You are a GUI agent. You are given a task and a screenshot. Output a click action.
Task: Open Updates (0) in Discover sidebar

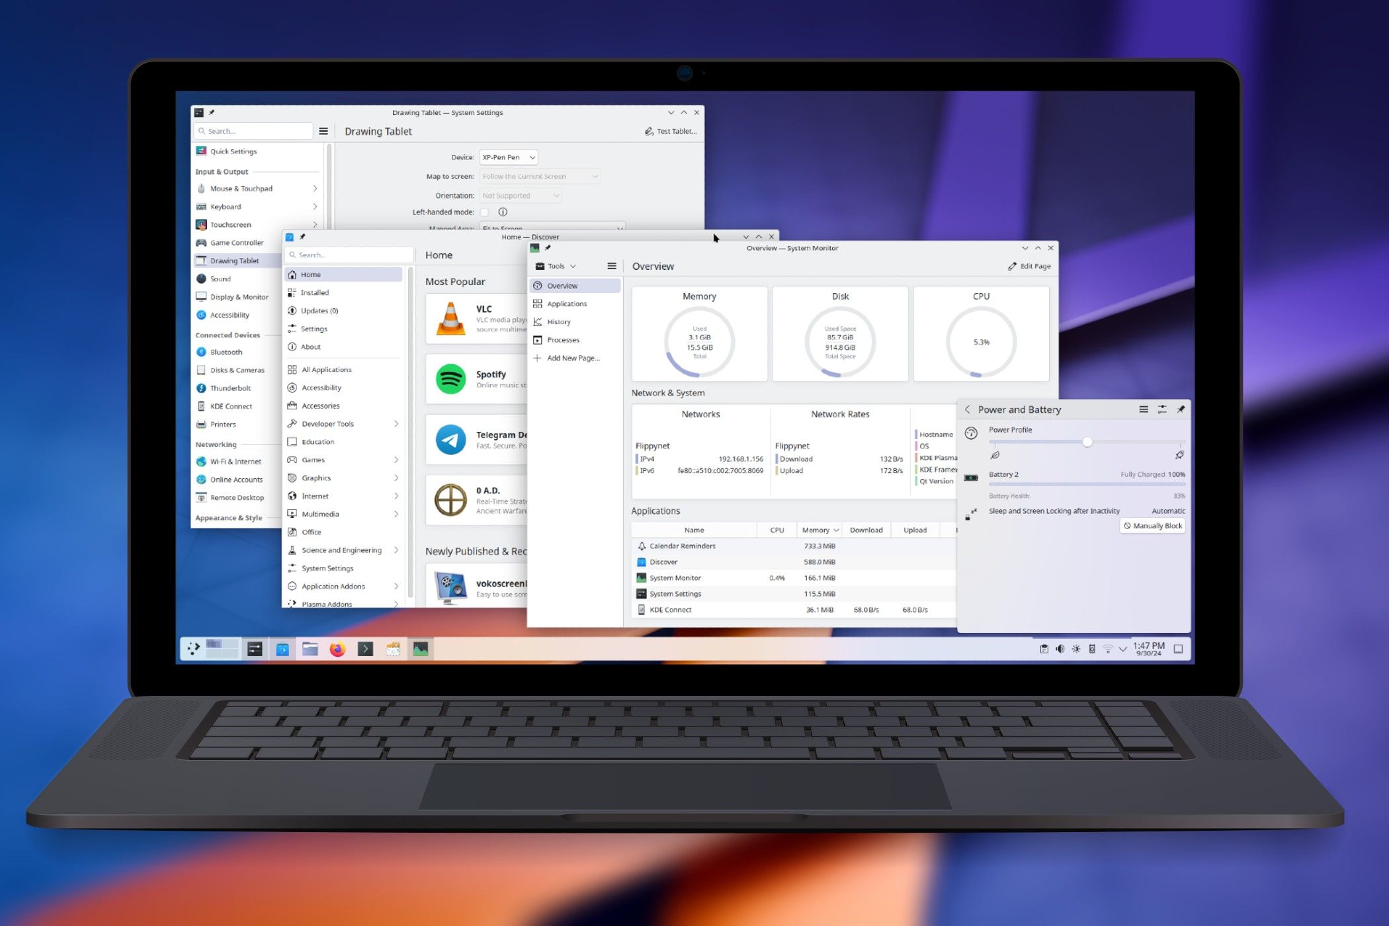pos(343,311)
